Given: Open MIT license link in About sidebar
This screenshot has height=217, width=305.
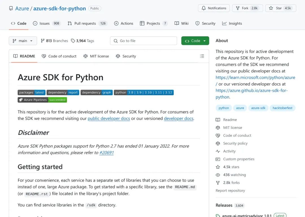Looking at the screenshot, I should (x=233, y=127).
